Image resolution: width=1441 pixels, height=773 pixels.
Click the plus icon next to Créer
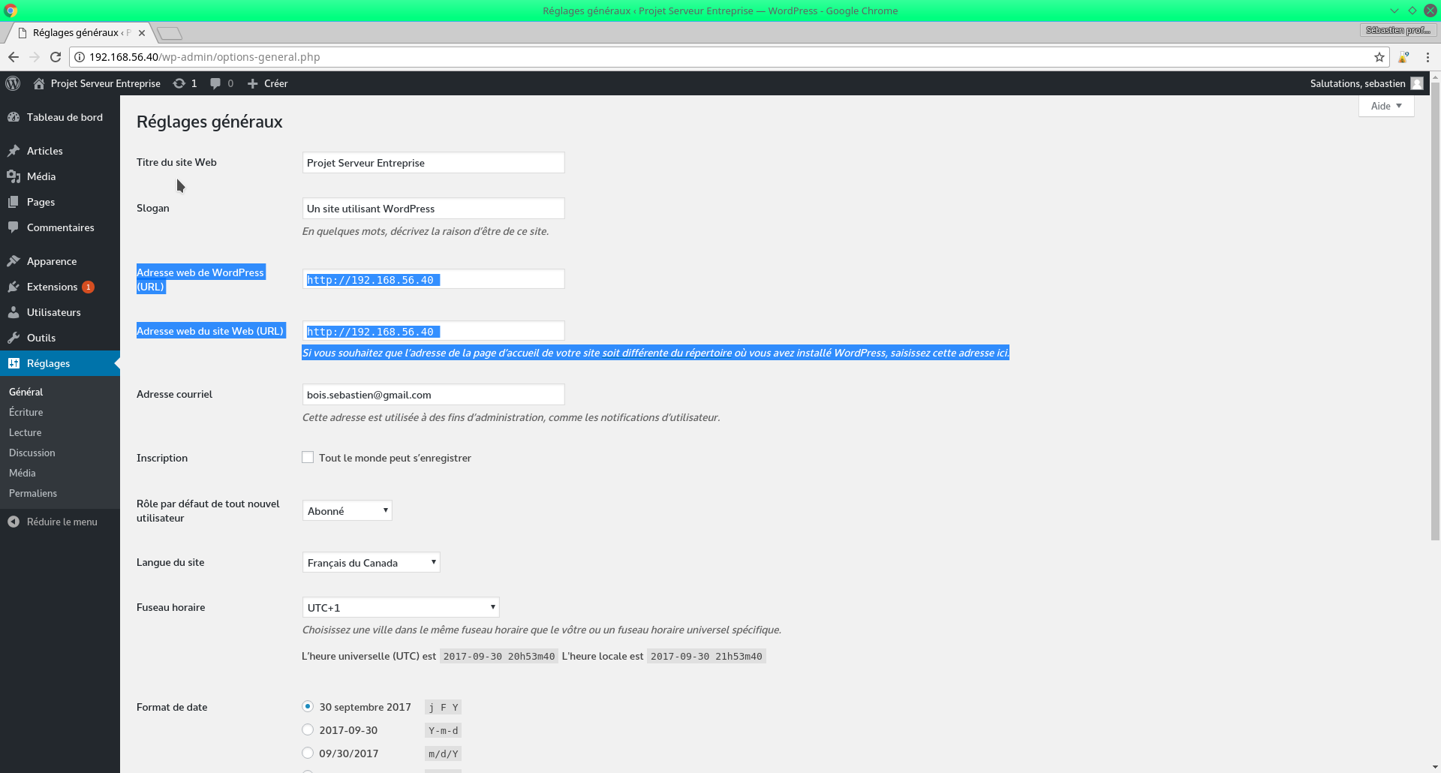coord(253,83)
